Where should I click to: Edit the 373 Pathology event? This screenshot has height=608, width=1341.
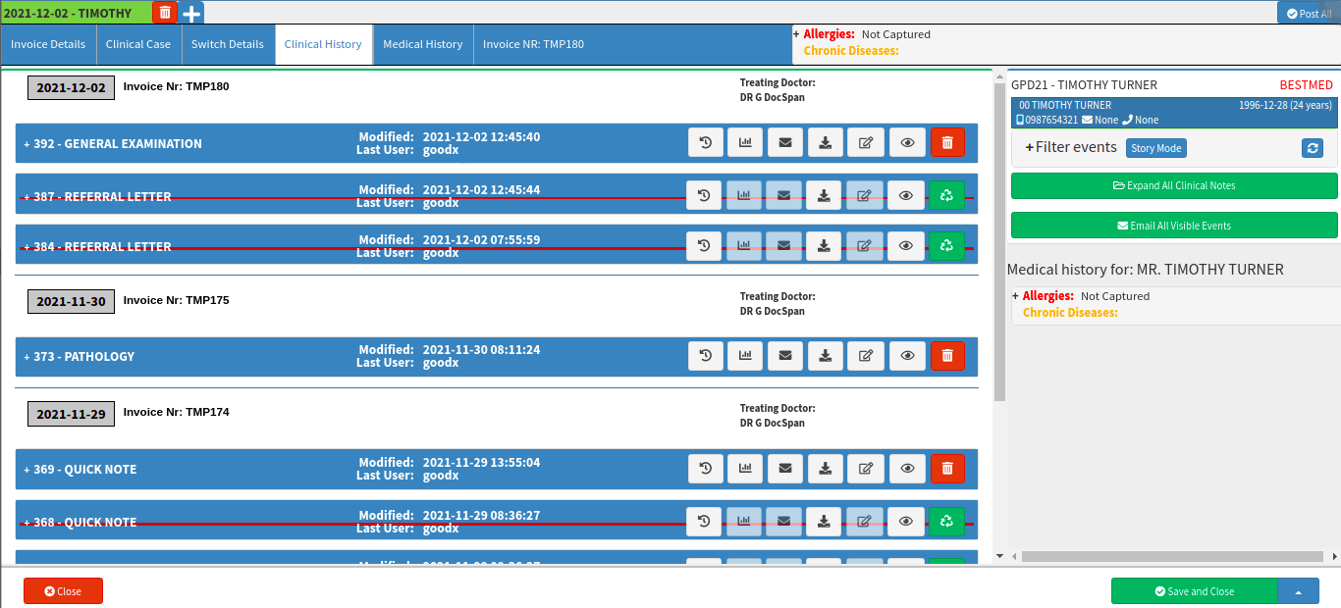pyautogui.click(x=866, y=356)
